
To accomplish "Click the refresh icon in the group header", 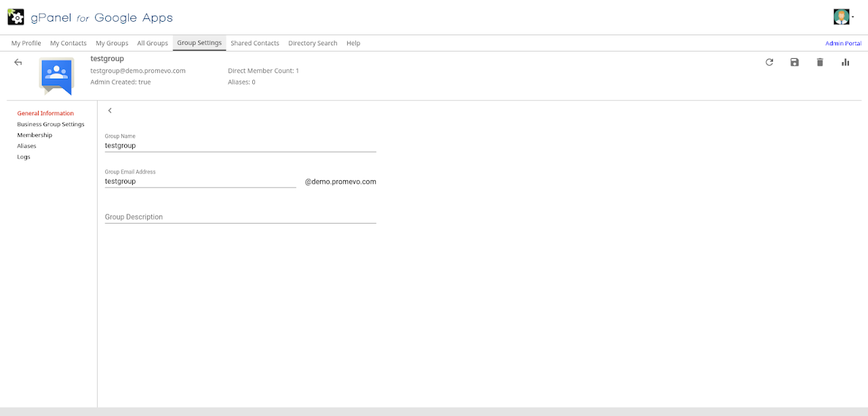I will point(769,62).
